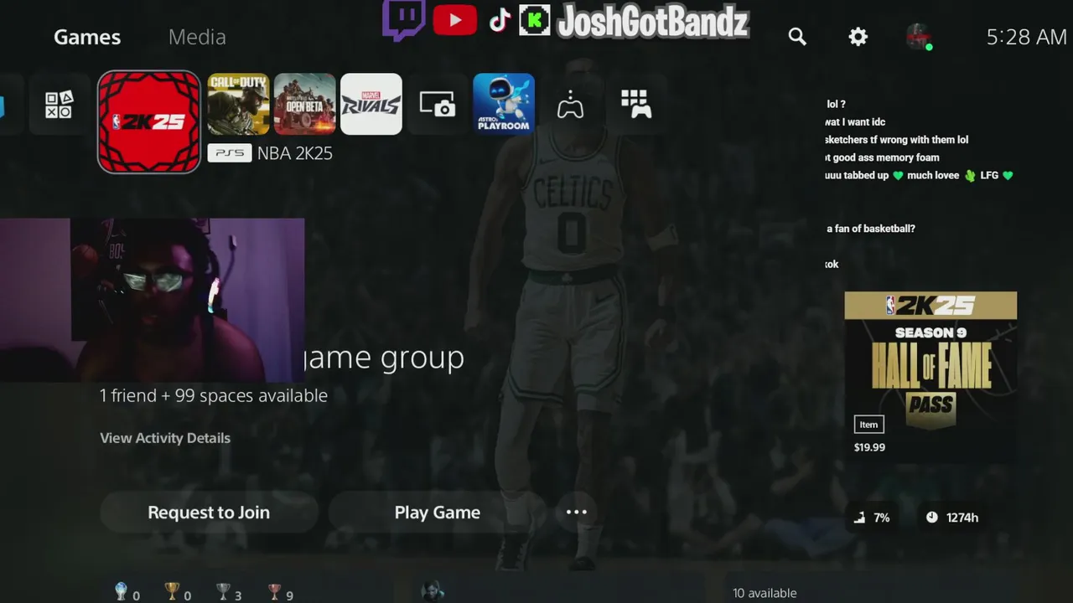The width and height of the screenshot is (1073, 603).
Task: Switch to the Games tab
Action: pyautogui.click(x=87, y=37)
